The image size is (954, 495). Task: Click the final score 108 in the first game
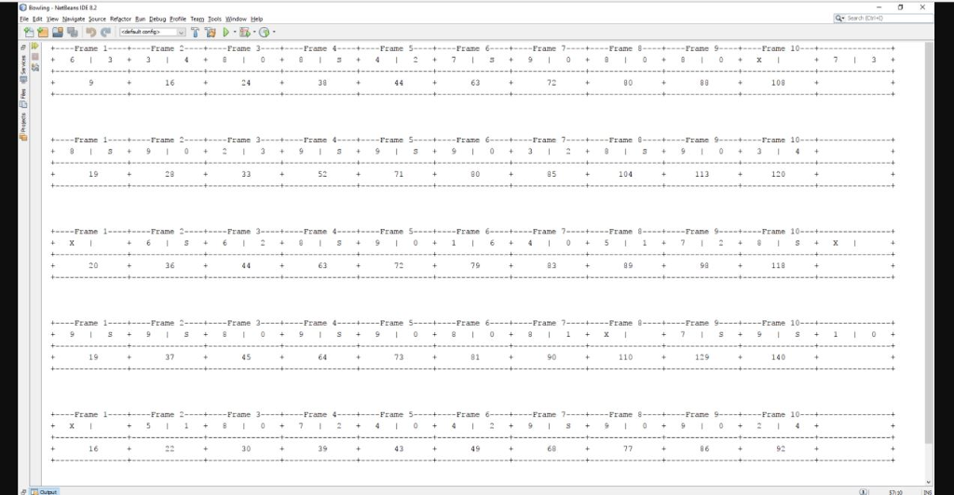(778, 83)
